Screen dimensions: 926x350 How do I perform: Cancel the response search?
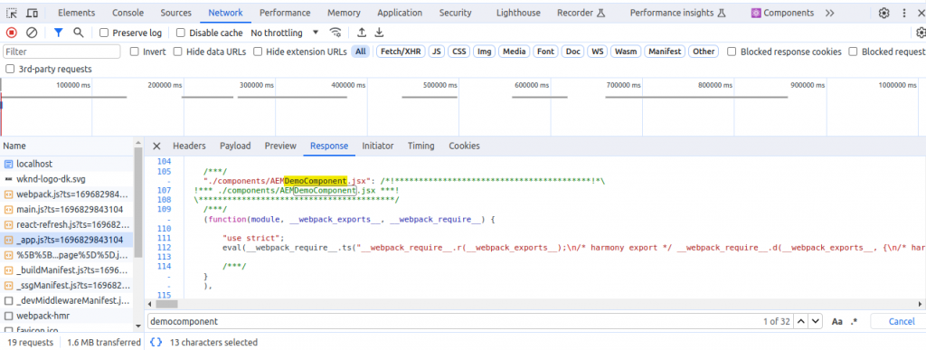(902, 322)
